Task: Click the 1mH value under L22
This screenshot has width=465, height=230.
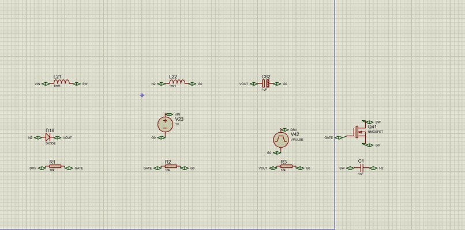Action: pos(172,86)
